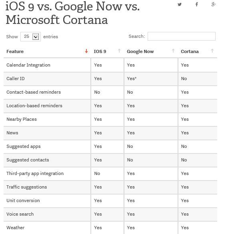Screen dimensions: 230x234
Task: Click the IOS 9 header label
Action: (x=100, y=51)
